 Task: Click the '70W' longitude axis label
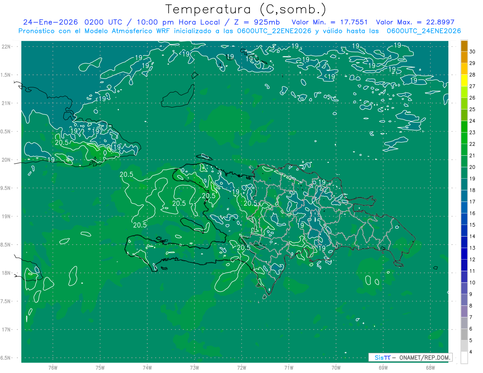click(336, 368)
